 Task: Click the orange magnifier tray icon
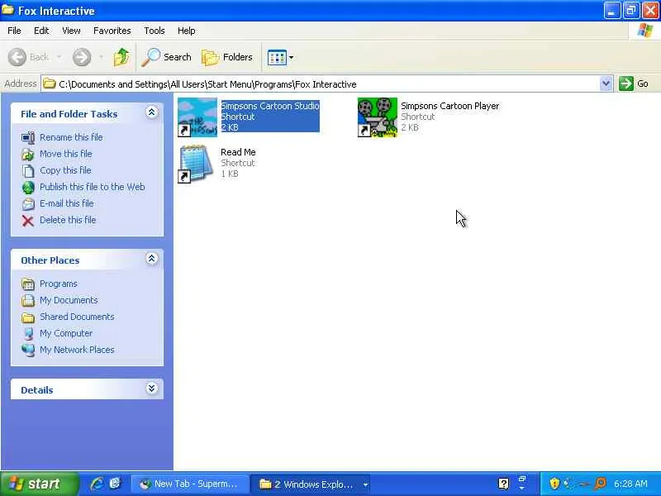(x=600, y=484)
